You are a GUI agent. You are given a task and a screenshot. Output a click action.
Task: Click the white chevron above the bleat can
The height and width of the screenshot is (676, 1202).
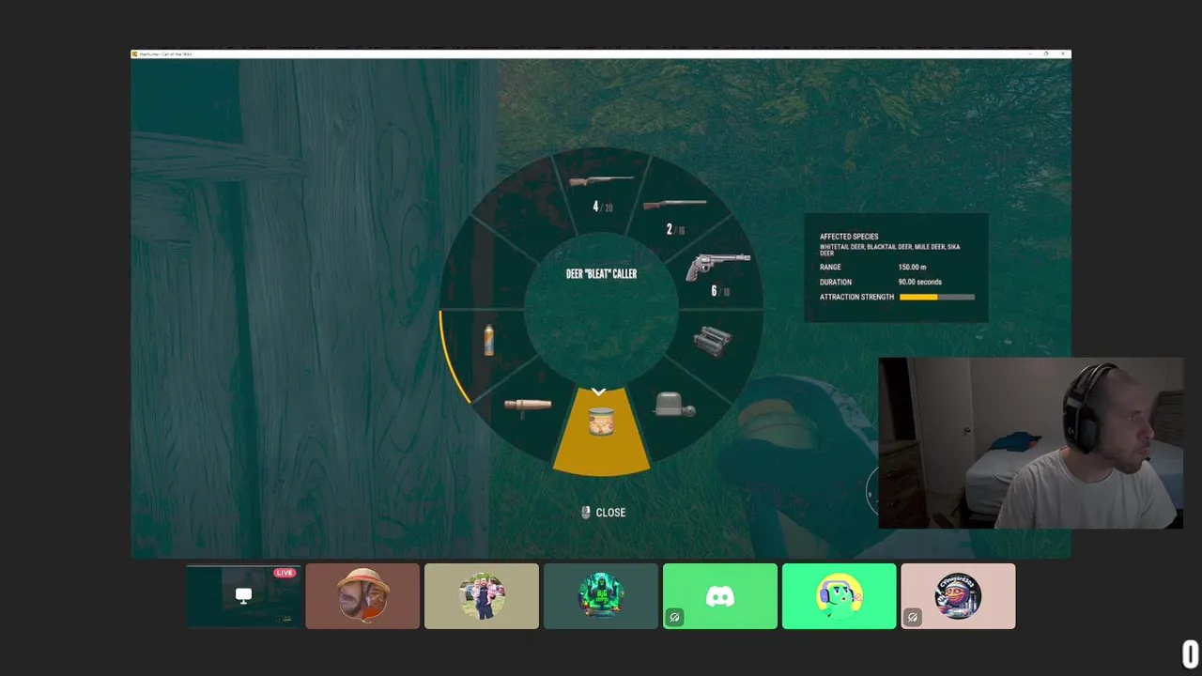click(599, 392)
